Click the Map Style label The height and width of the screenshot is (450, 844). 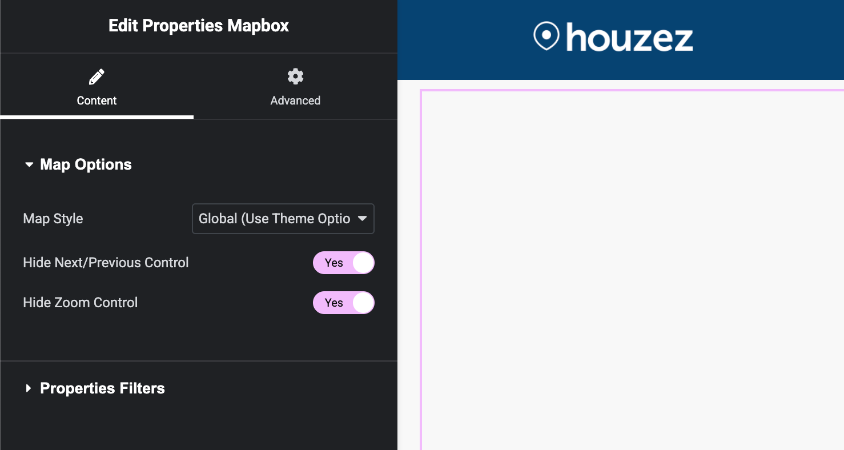pos(53,219)
